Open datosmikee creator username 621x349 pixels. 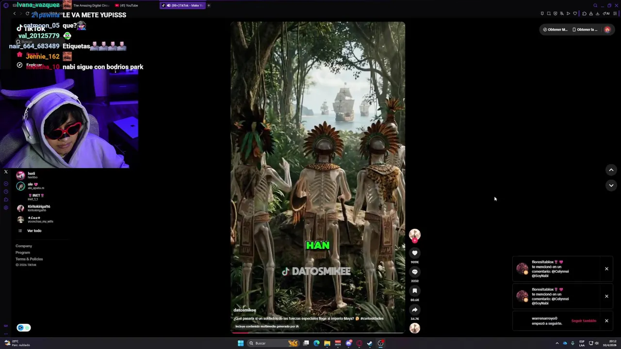click(x=245, y=310)
